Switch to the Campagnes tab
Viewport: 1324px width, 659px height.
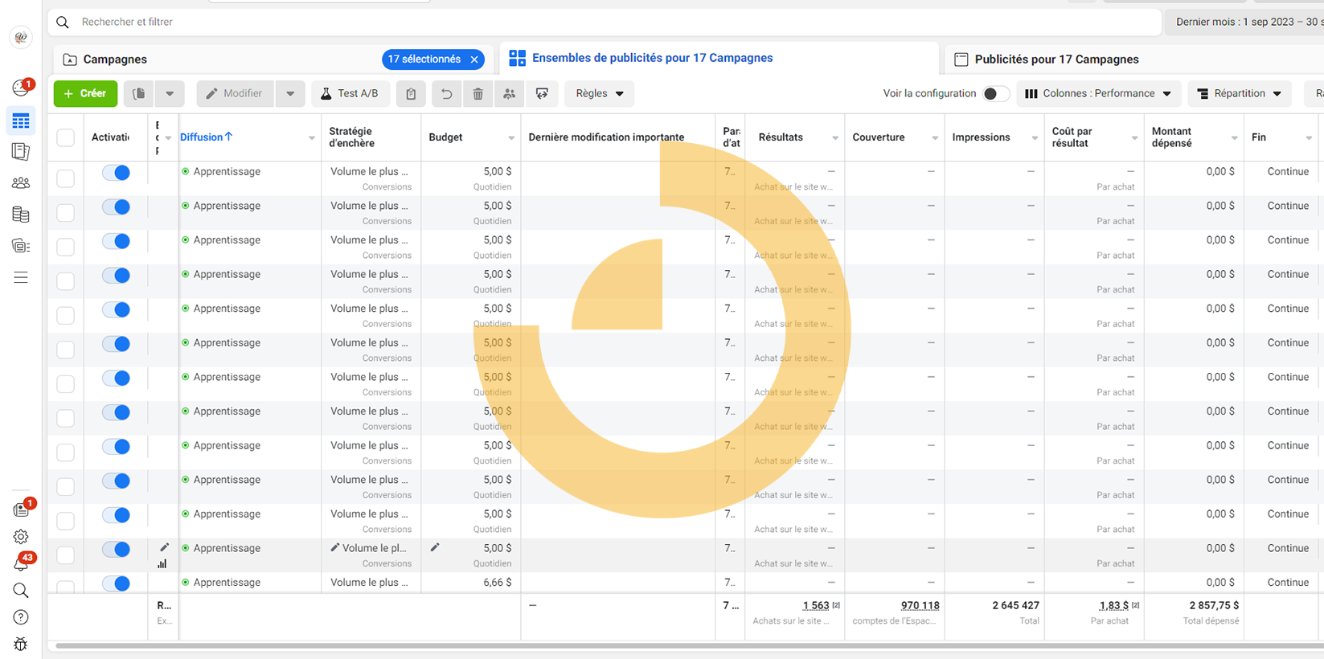click(x=115, y=59)
